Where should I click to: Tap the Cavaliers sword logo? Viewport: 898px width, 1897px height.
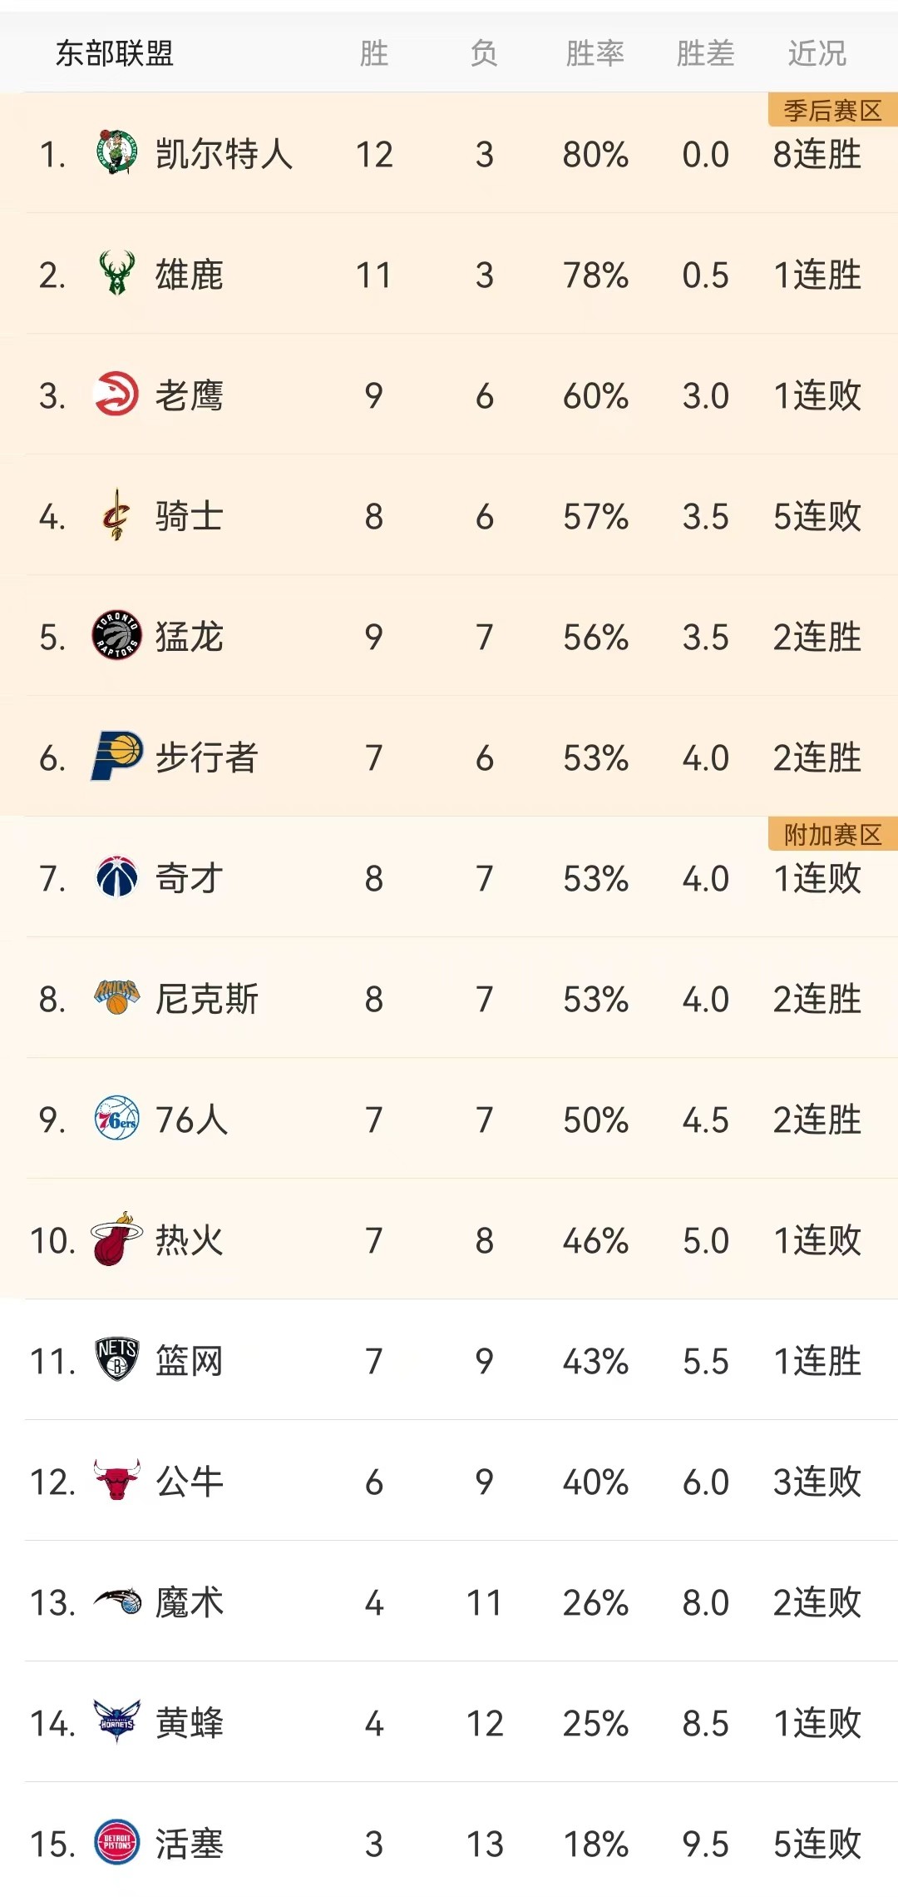(116, 514)
